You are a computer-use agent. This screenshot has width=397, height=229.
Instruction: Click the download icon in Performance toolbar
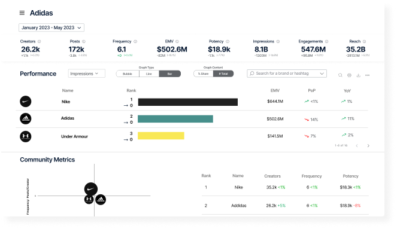tap(359, 75)
